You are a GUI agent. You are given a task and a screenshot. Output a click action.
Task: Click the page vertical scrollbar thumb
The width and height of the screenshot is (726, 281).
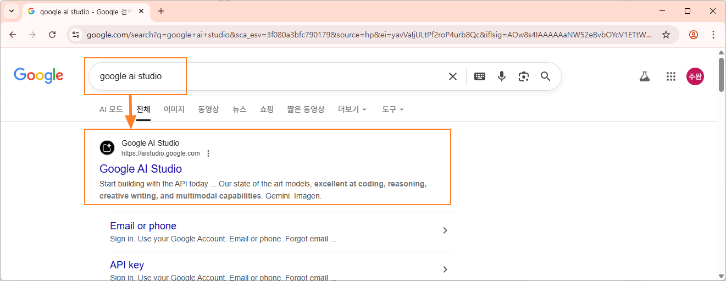pyautogui.click(x=722, y=74)
